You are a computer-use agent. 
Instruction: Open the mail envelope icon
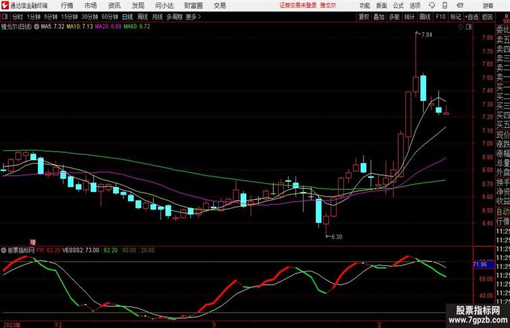pyautogui.click(x=460, y=5)
